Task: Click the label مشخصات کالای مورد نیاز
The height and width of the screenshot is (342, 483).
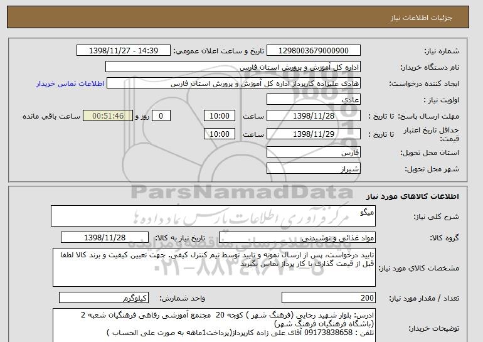Action: pyautogui.click(x=418, y=268)
